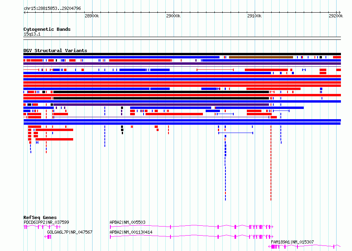Click the right arrowhead of the coordinate ruler
The height and width of the screenshot is (251, 352).
(x=340, y=12)
